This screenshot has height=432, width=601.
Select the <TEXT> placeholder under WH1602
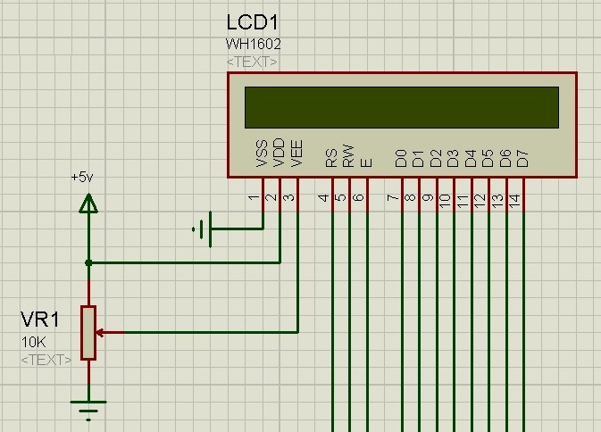click(252, 62)
